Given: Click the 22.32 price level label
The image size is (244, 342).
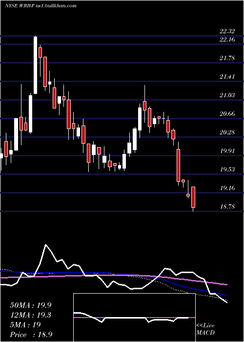Looking at the screenshot, I should pyautogui.click(x=227, y=31).
